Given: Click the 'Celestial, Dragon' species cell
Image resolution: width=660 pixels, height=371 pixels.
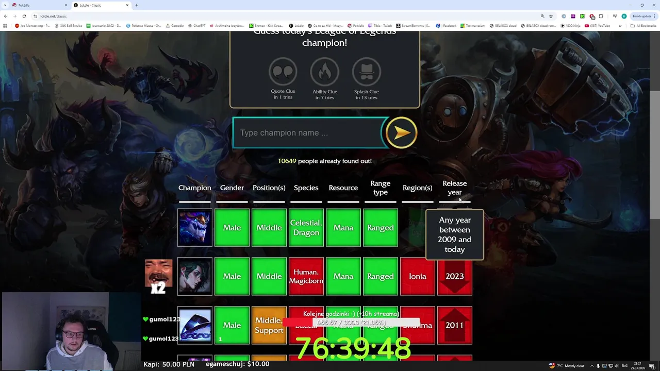Looking at the screenshot, I should coord(306,228).
